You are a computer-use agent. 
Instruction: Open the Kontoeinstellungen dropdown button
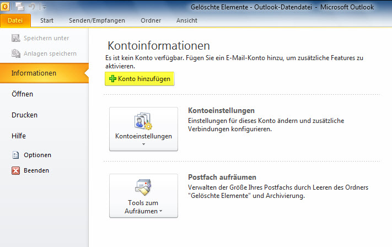pos(143,129)
